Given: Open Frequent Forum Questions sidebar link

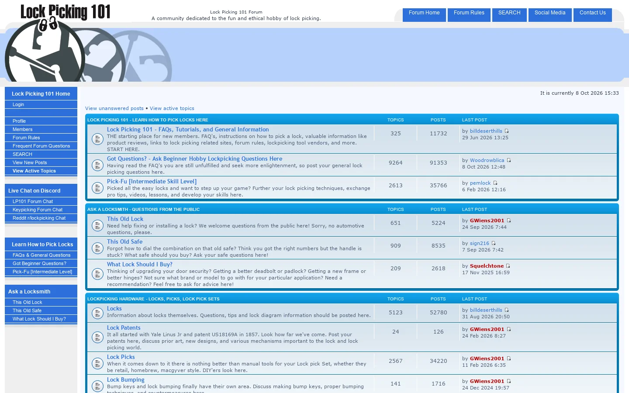Looking at the screenshot, I should point(41,146).
